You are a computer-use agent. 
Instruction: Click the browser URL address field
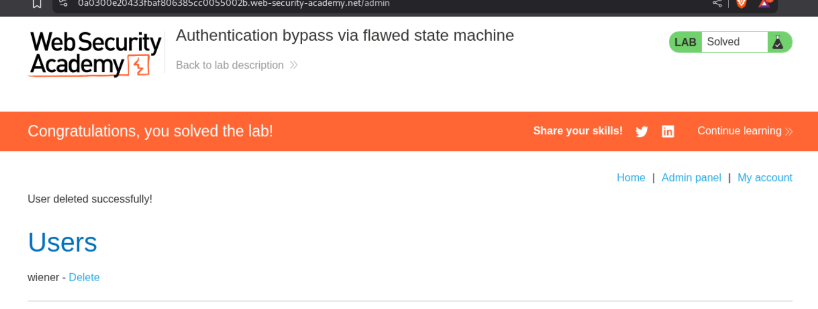pos(322,4)
